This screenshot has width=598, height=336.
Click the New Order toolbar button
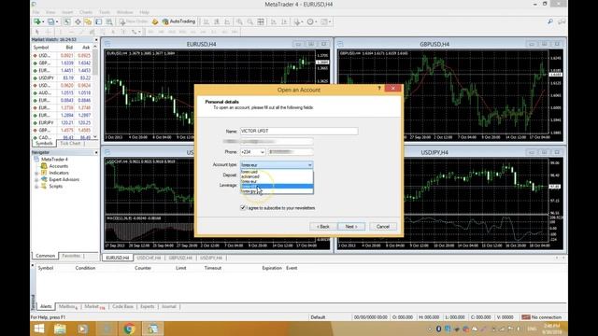click(133, 21)
